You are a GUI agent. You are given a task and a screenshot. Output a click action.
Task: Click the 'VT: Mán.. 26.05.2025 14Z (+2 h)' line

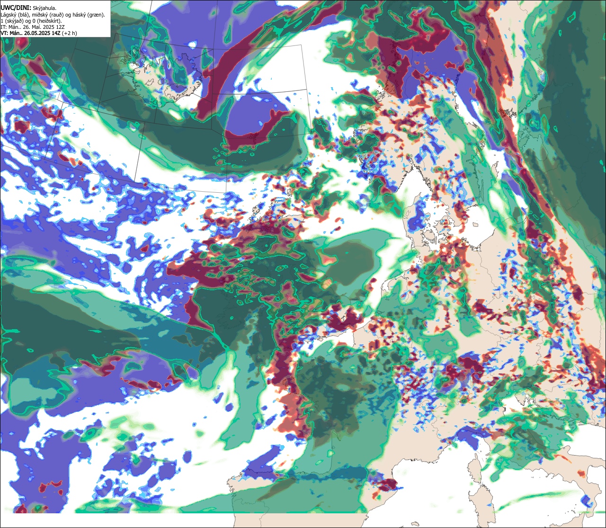[x=38, y=34]
